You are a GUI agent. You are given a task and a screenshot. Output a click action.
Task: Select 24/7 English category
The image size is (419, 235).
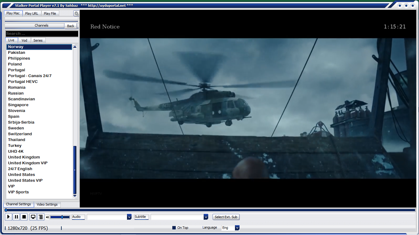(x=39, y=169)
